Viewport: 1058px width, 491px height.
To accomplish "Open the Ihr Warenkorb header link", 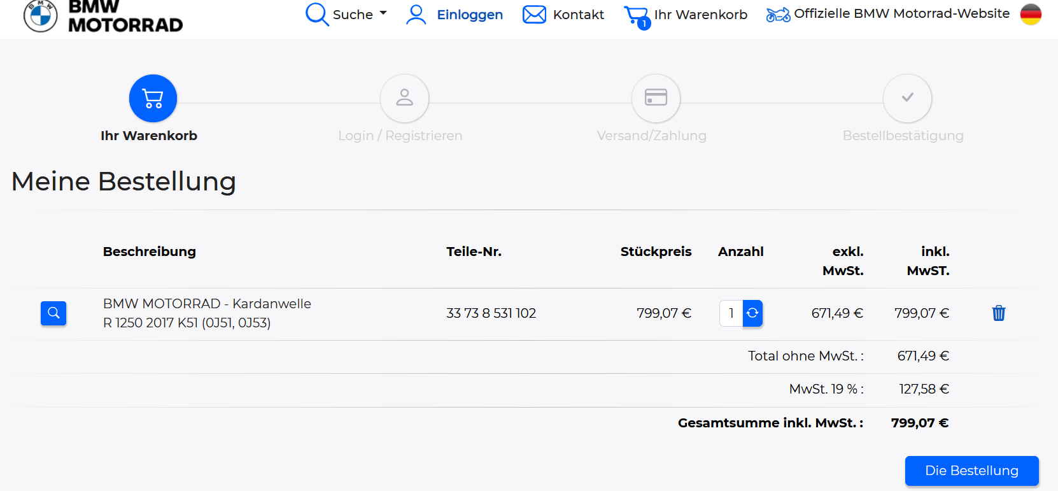I will (701, 15).
